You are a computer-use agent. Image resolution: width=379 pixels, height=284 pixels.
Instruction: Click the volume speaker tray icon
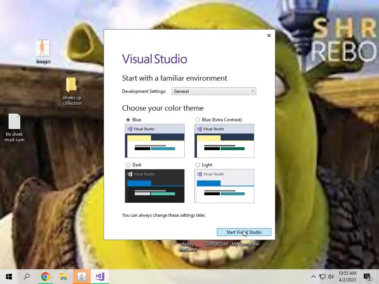[331, 277]
